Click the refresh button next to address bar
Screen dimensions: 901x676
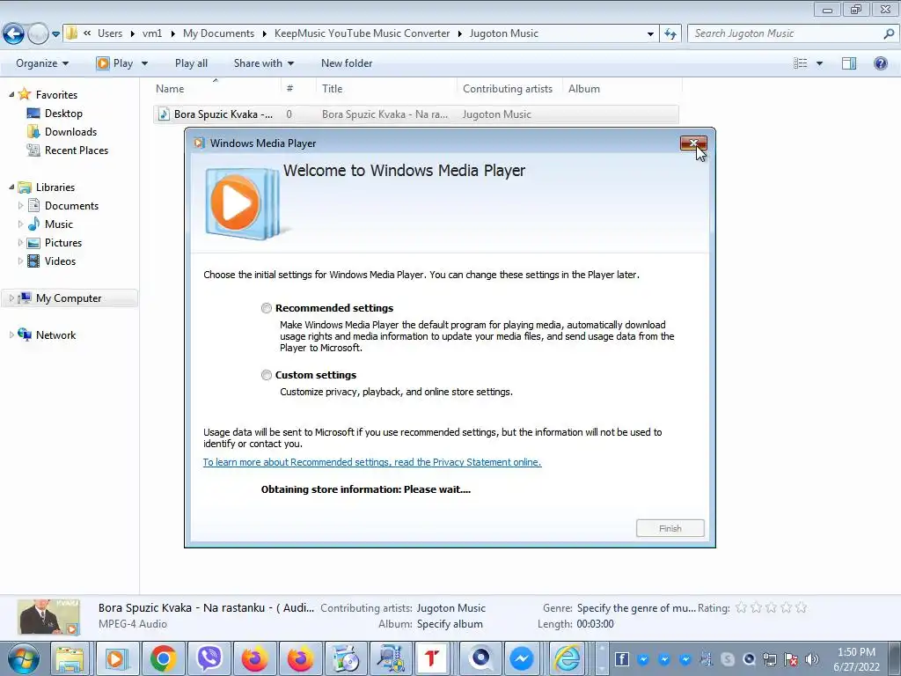(x=670, y=34)
